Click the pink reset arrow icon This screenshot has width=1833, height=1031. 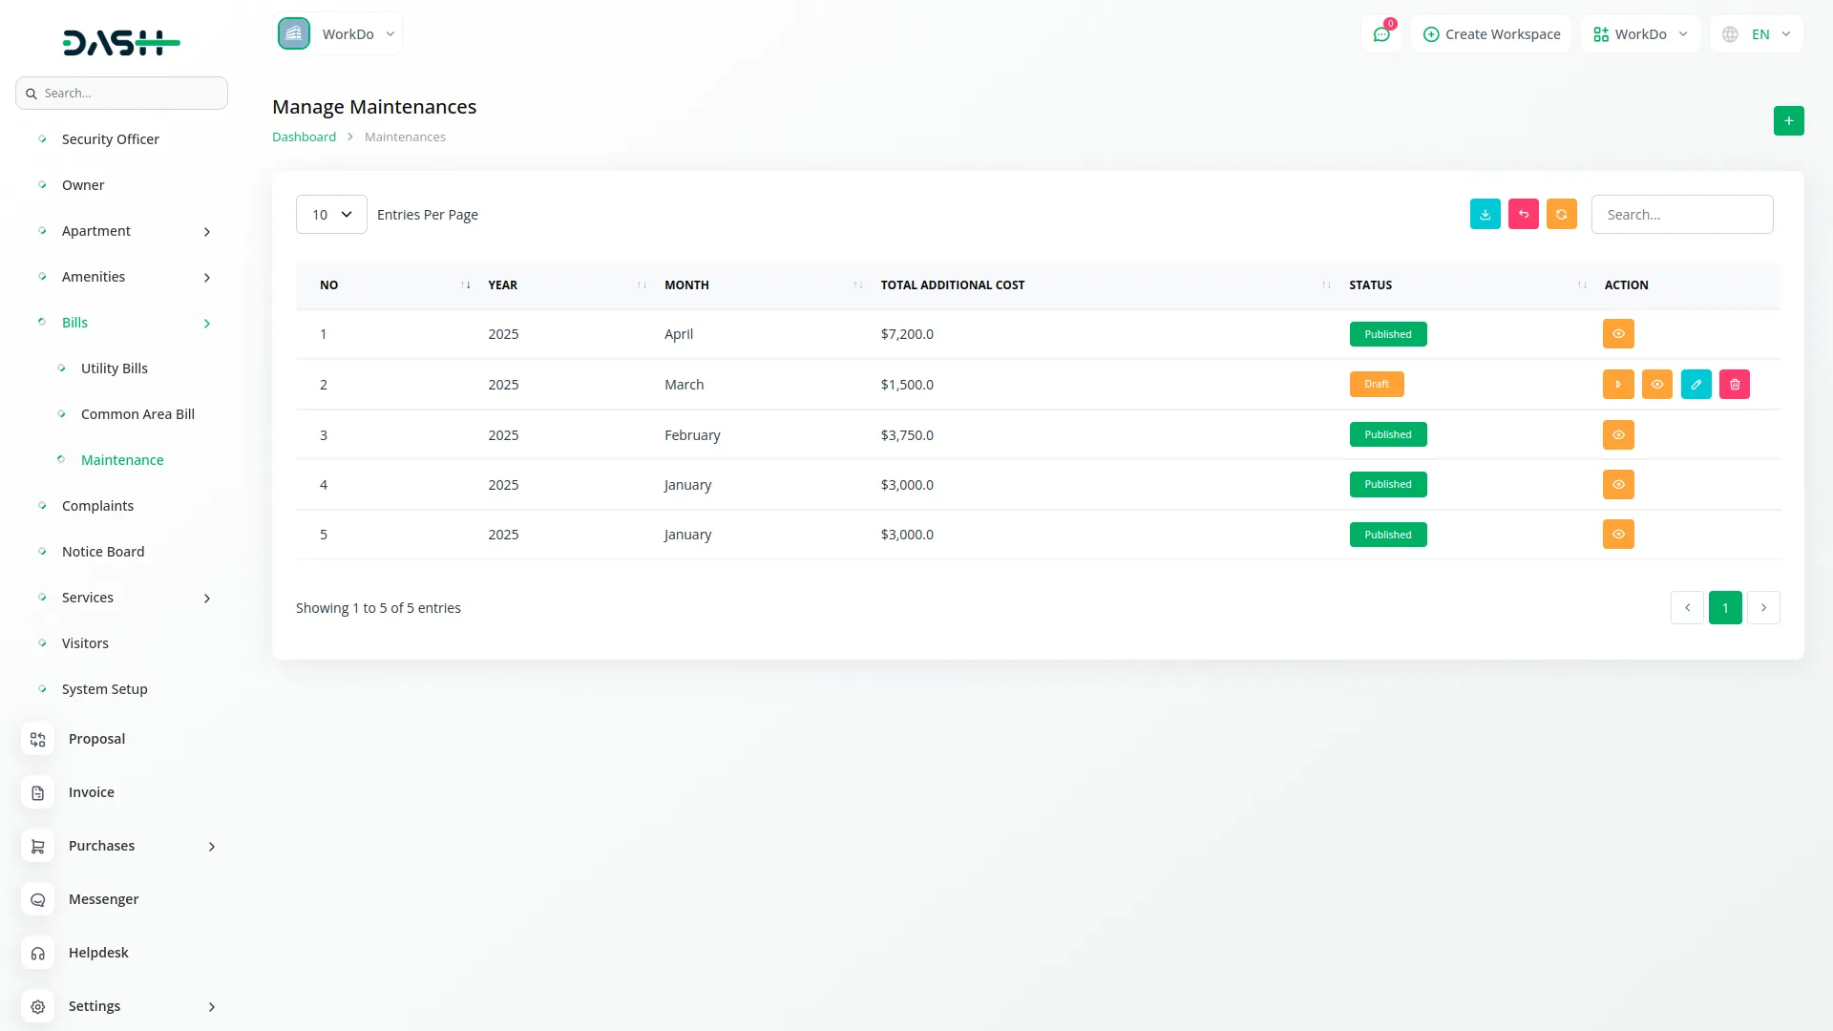(1523, 215)
